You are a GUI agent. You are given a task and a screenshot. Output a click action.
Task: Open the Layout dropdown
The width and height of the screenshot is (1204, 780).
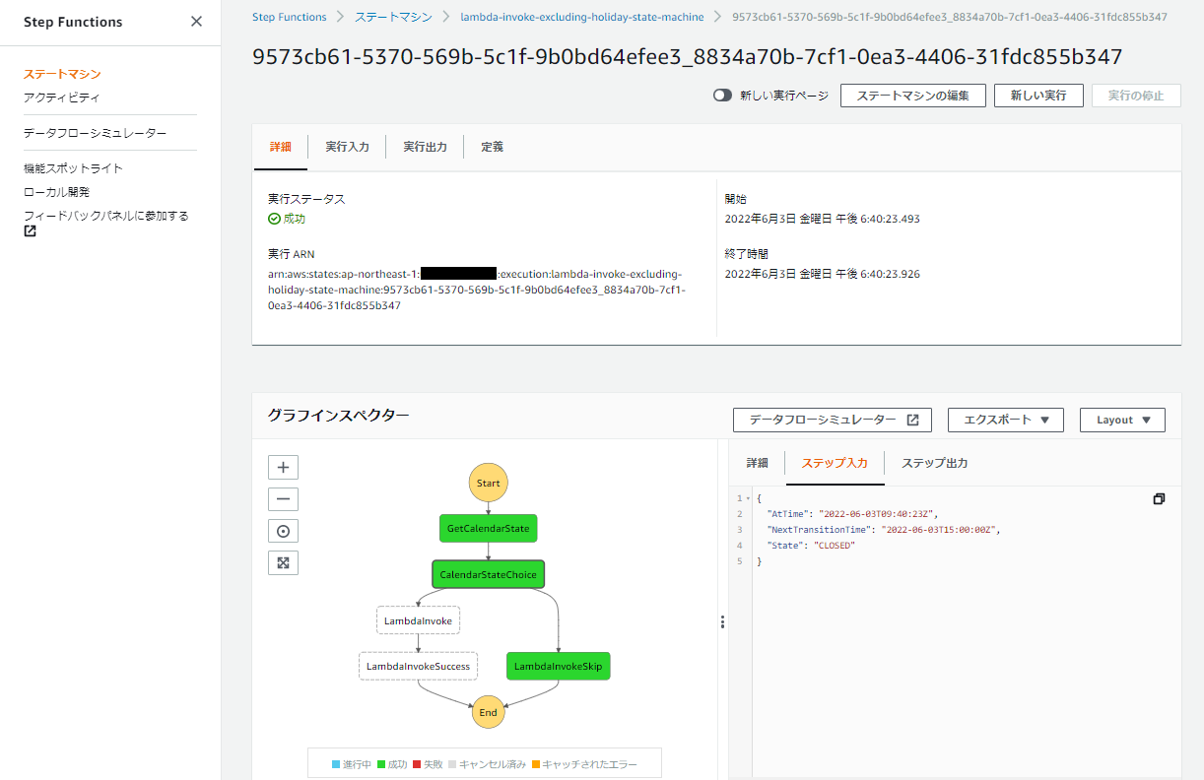click(1122, 420)
